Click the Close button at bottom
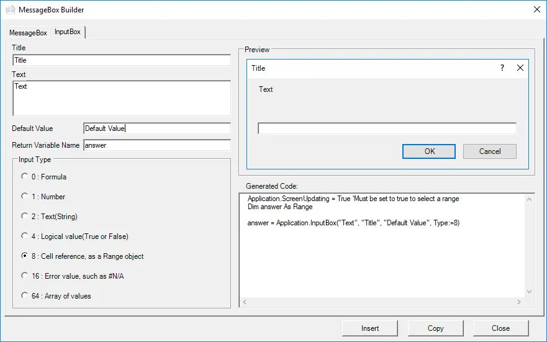547x342 pixels. 500,328
